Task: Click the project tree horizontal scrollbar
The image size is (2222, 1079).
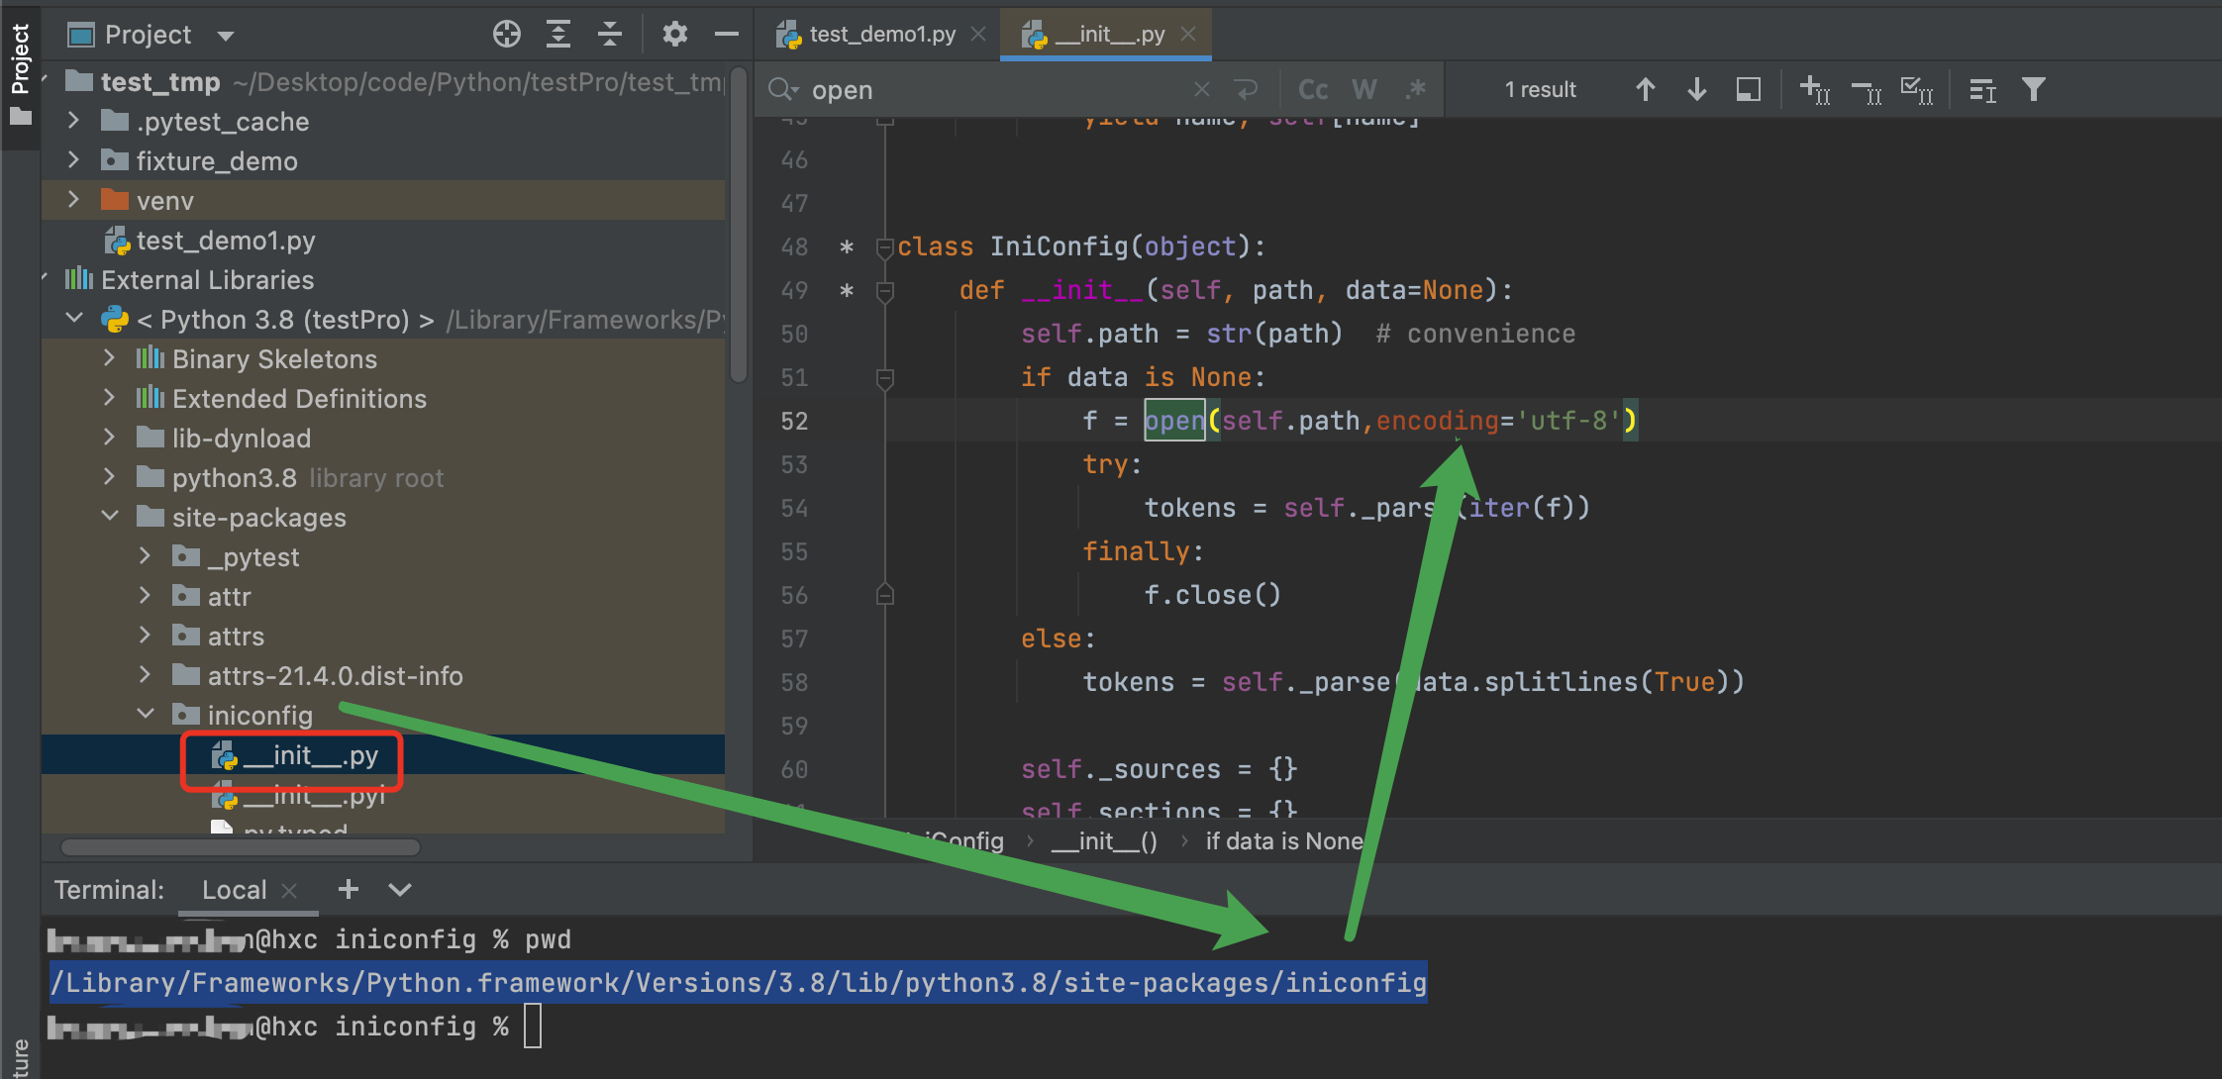Action: point(241,847)
